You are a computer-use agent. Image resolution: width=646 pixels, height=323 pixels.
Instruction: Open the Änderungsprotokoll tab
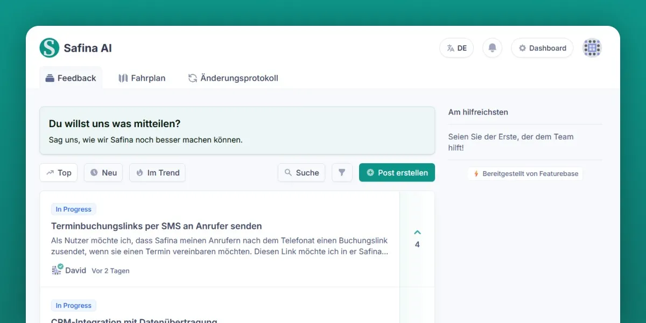(x=233, y=78)
